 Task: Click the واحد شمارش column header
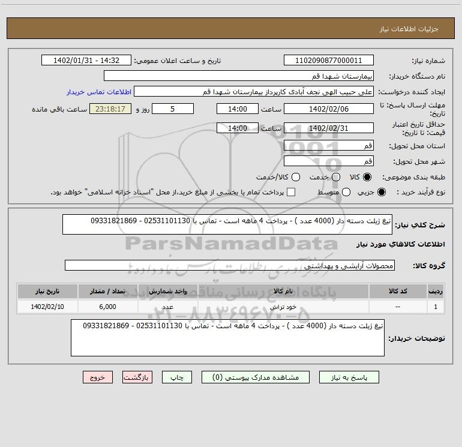(x=167, y=291)
